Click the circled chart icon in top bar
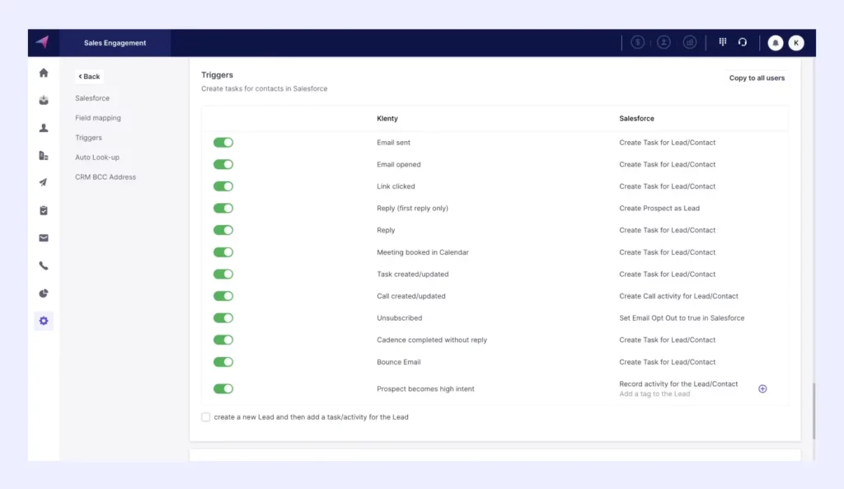Image resolution: width=844 pixels, height=489 pixels. click(x=690, y=42)
